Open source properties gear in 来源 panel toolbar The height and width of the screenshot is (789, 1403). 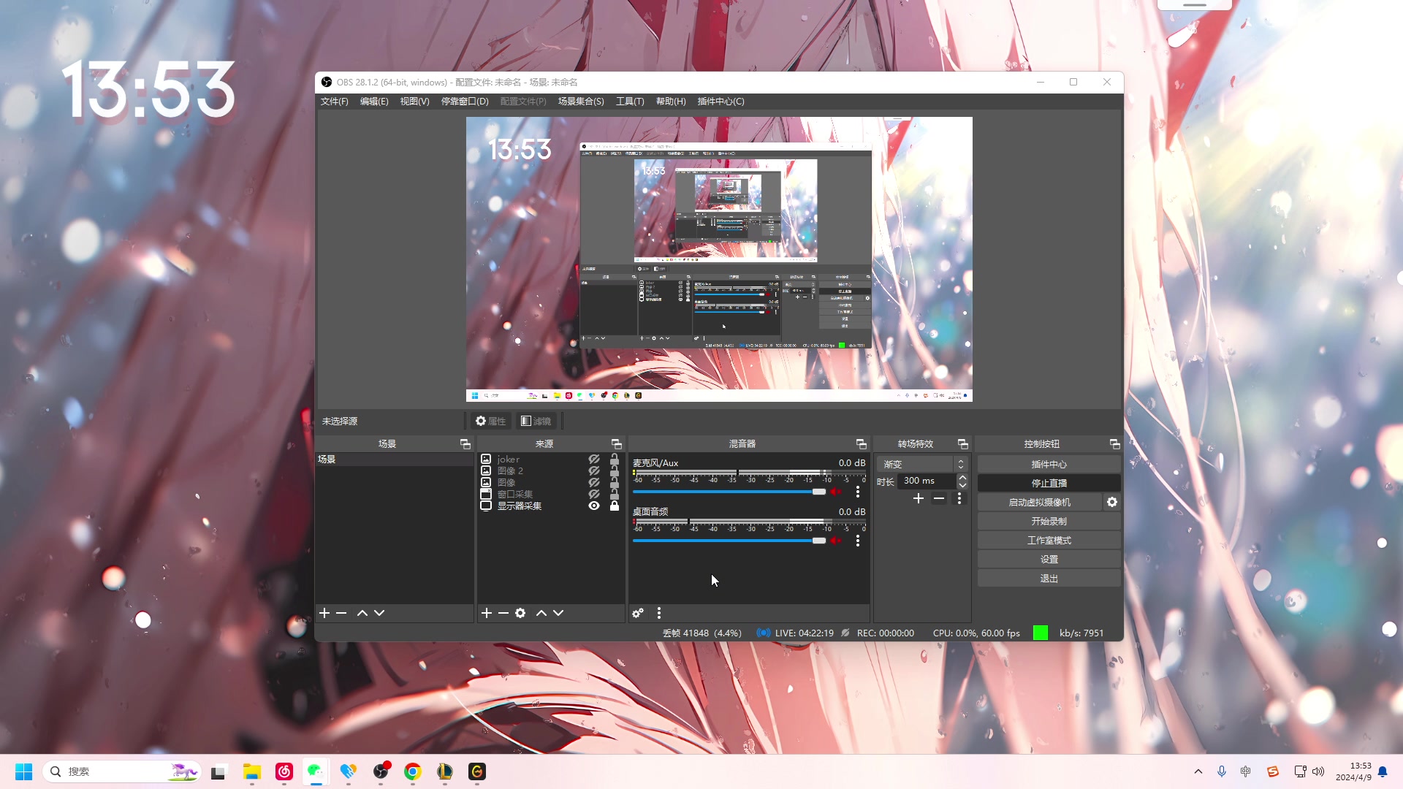pos(520,613)
